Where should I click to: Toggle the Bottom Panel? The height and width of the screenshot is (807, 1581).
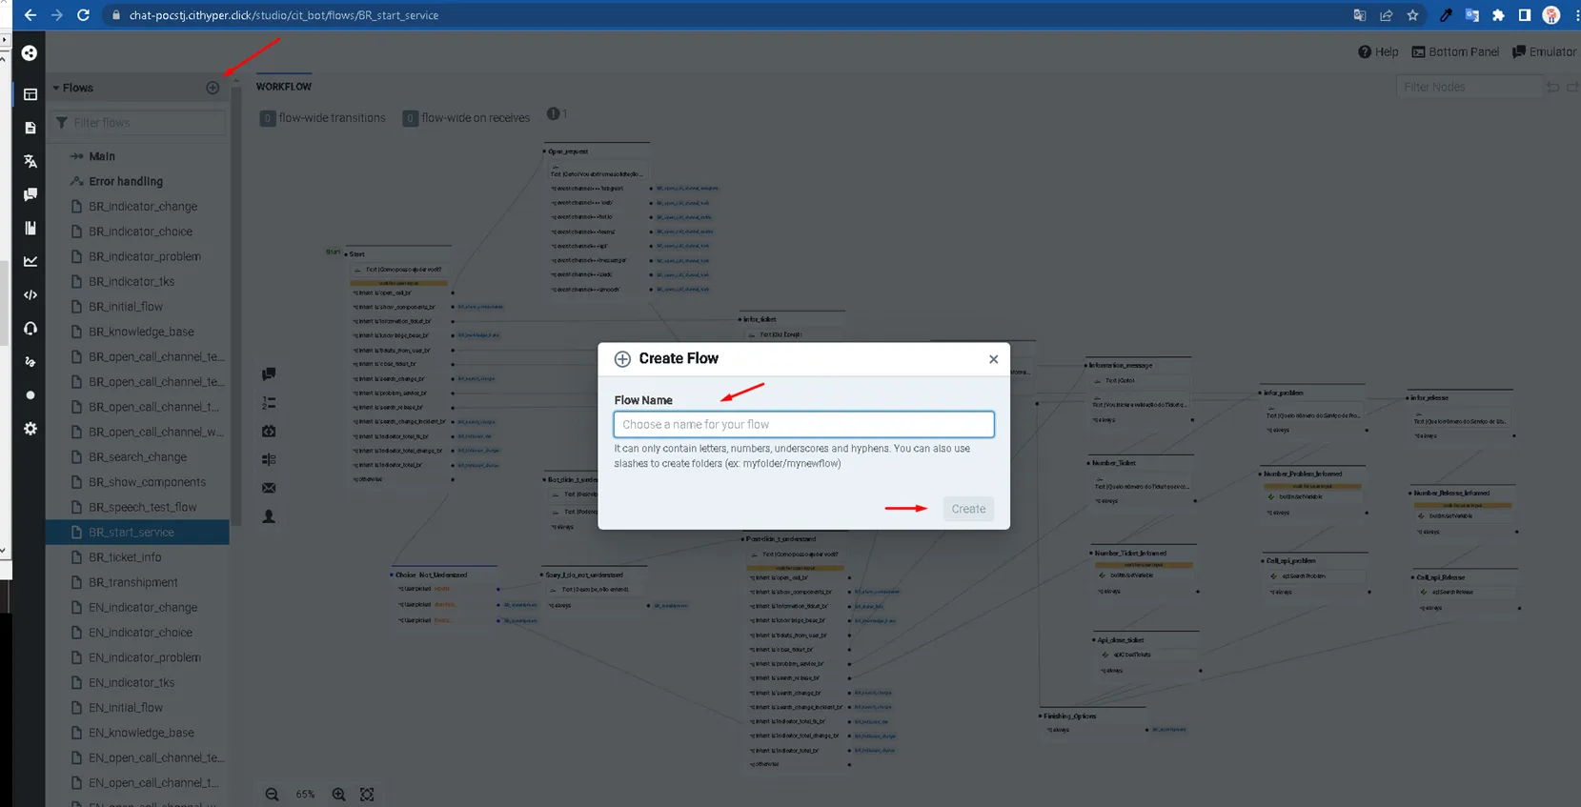pyautogui.click(x=1455, y=51)
